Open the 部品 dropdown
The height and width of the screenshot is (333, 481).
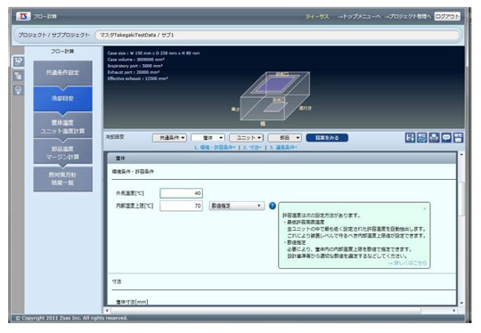click(285, 138)
